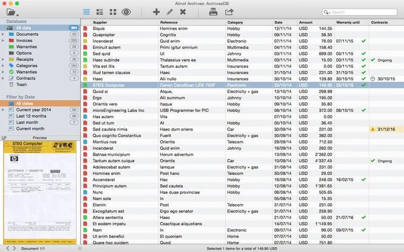
Task: Click yellow document icon of Vita est illis row
Action: click(86, 66)
